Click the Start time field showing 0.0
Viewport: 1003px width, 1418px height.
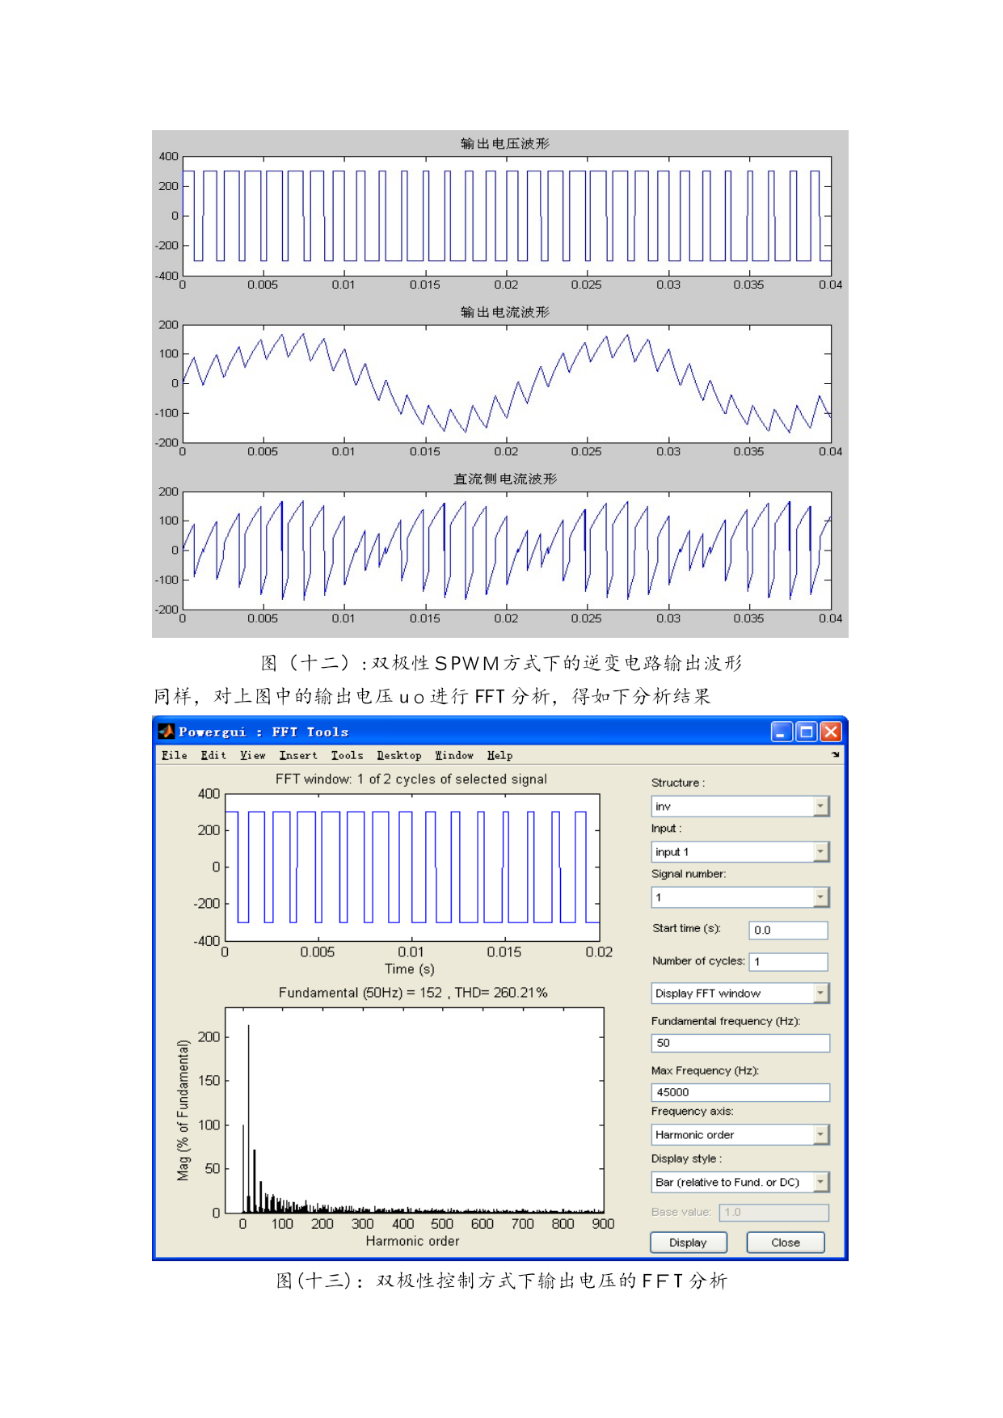tap(789, 930)
